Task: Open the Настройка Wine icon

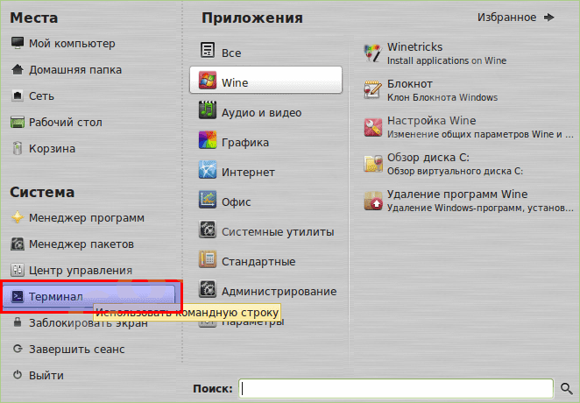Action: tap(372, 127)
